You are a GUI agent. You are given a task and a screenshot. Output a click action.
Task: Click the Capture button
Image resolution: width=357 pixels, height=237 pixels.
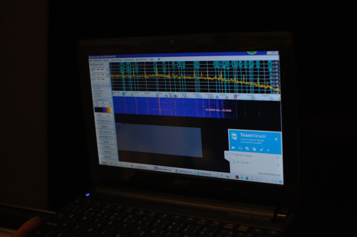click(x=105, y=127)
